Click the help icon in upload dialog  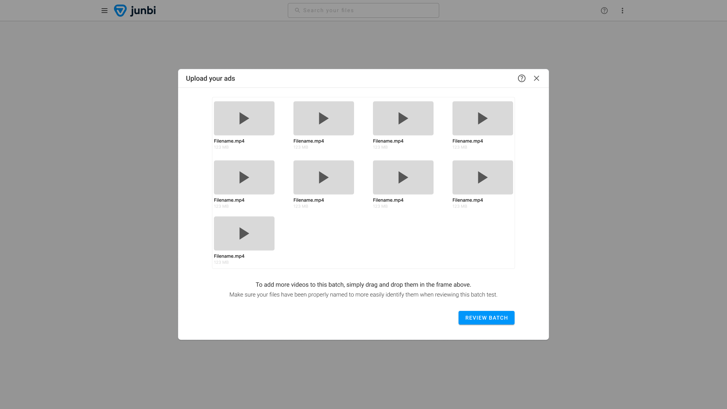tap(522, 78)
